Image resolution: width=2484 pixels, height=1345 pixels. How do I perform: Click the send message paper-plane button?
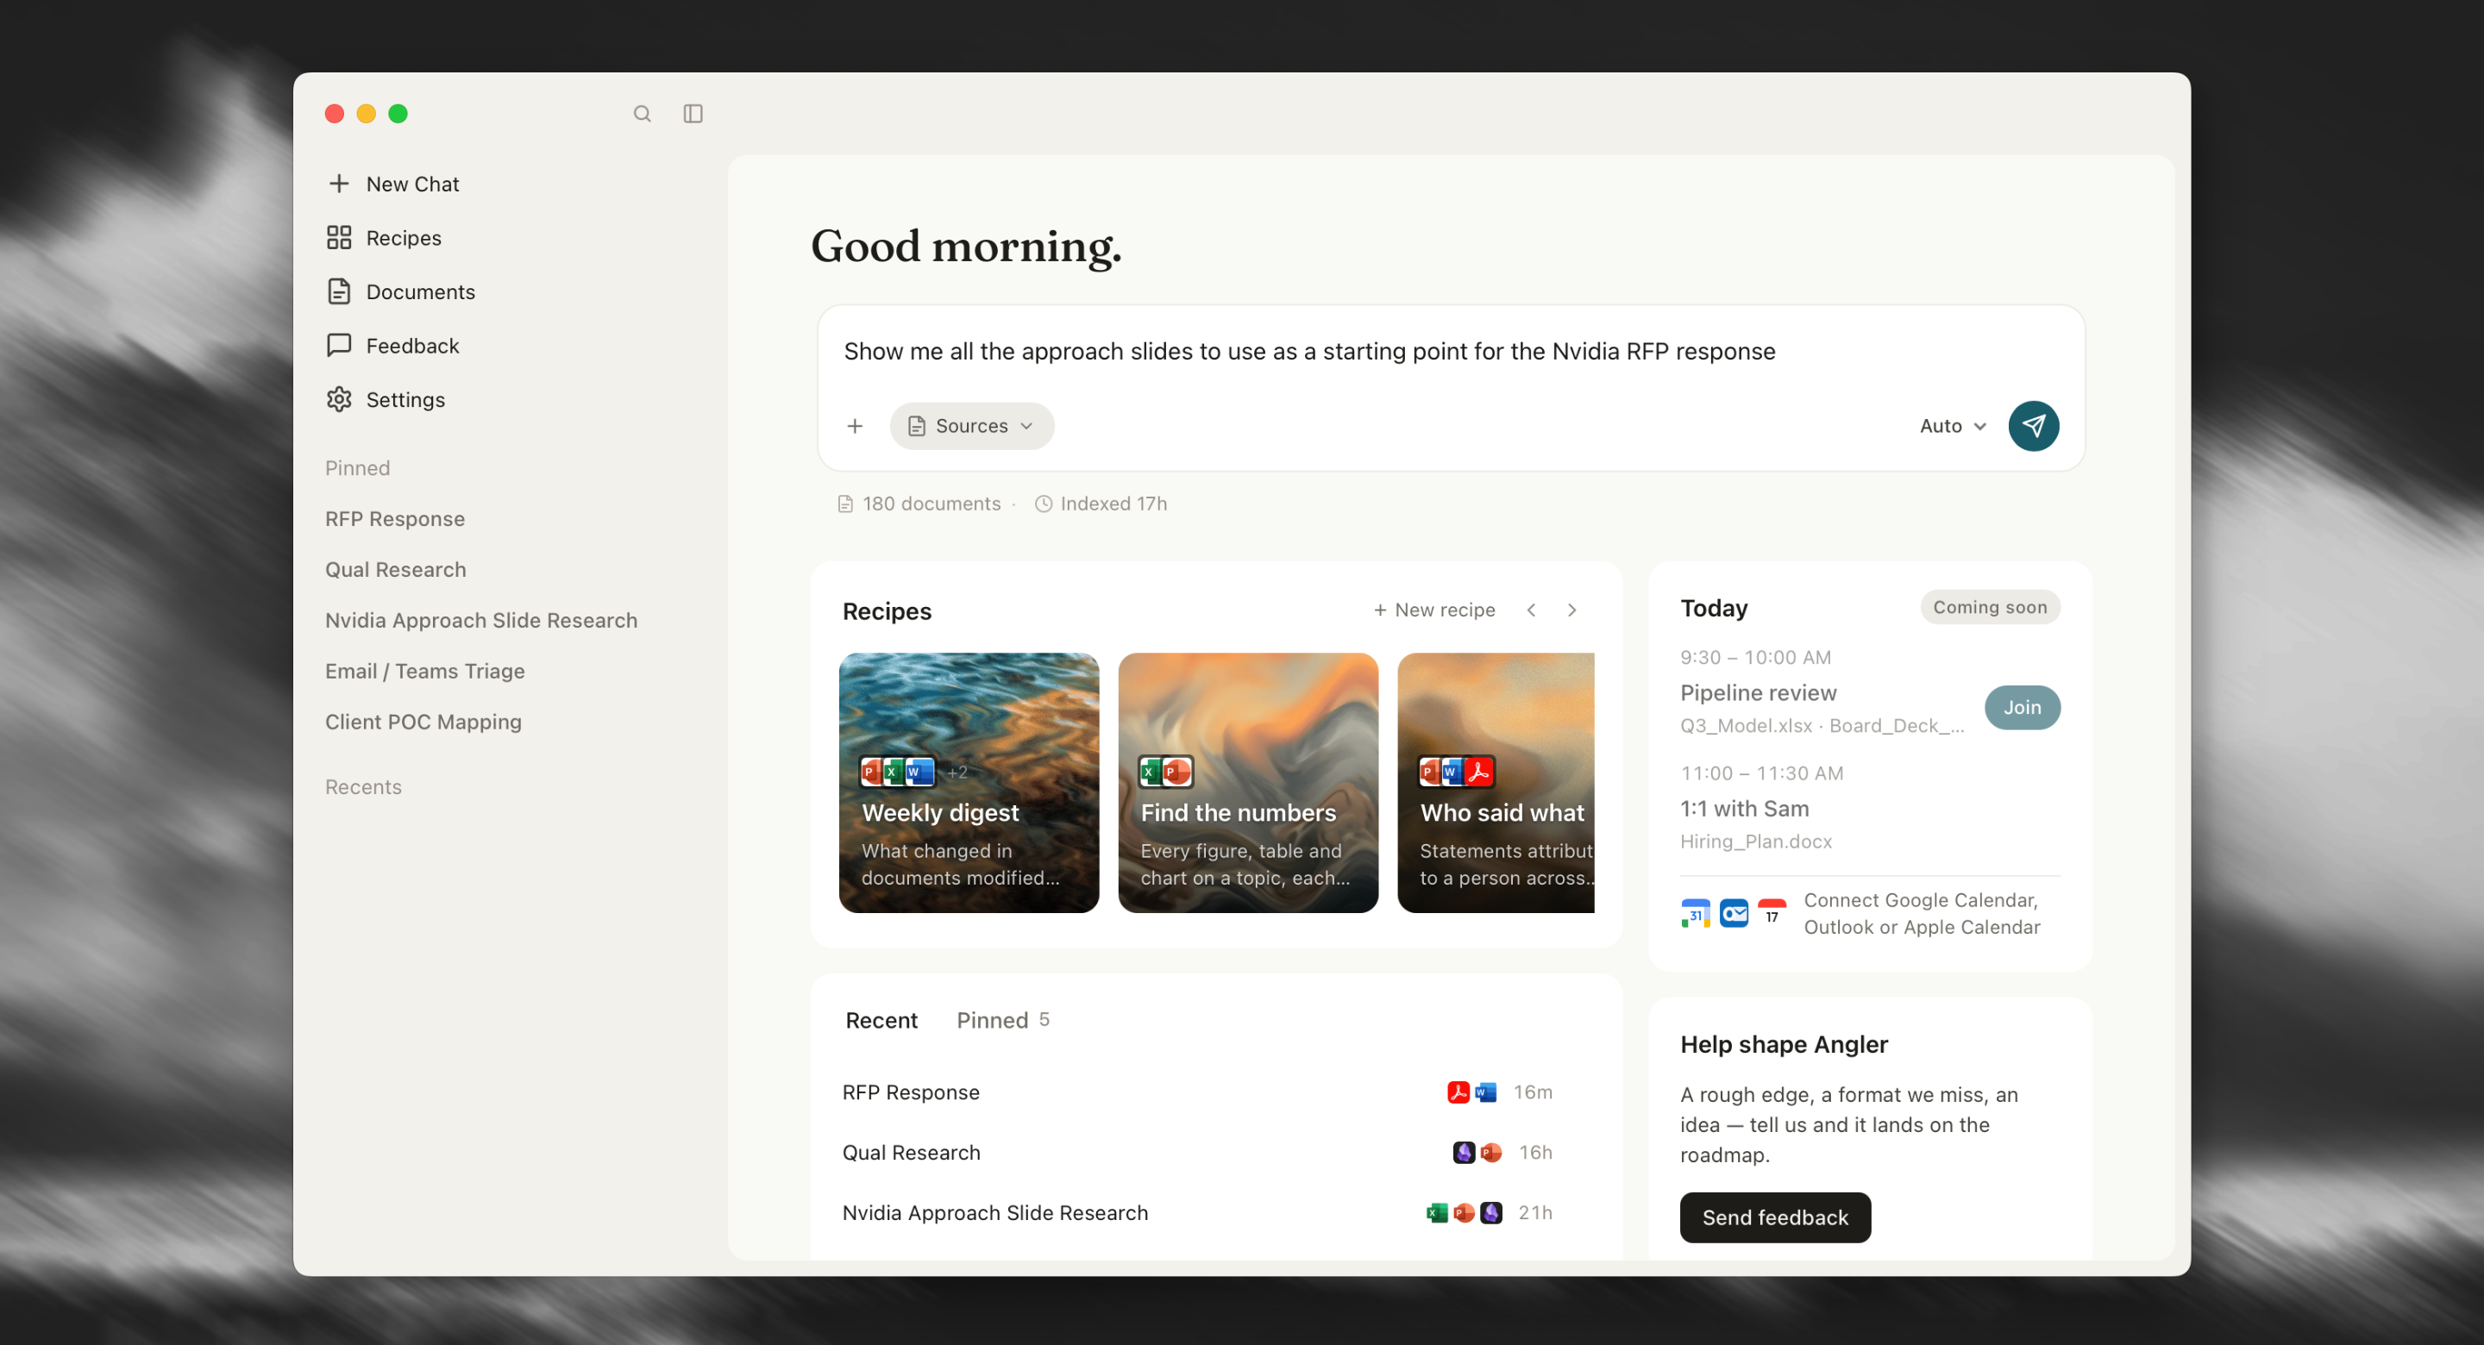[2034, 425]
